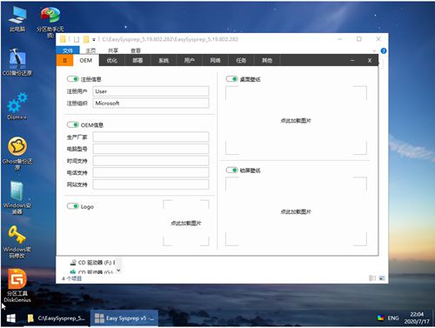435x328 pixels.
Task: Switch to the 优化 tab
Action: click(x=111, y=60)
